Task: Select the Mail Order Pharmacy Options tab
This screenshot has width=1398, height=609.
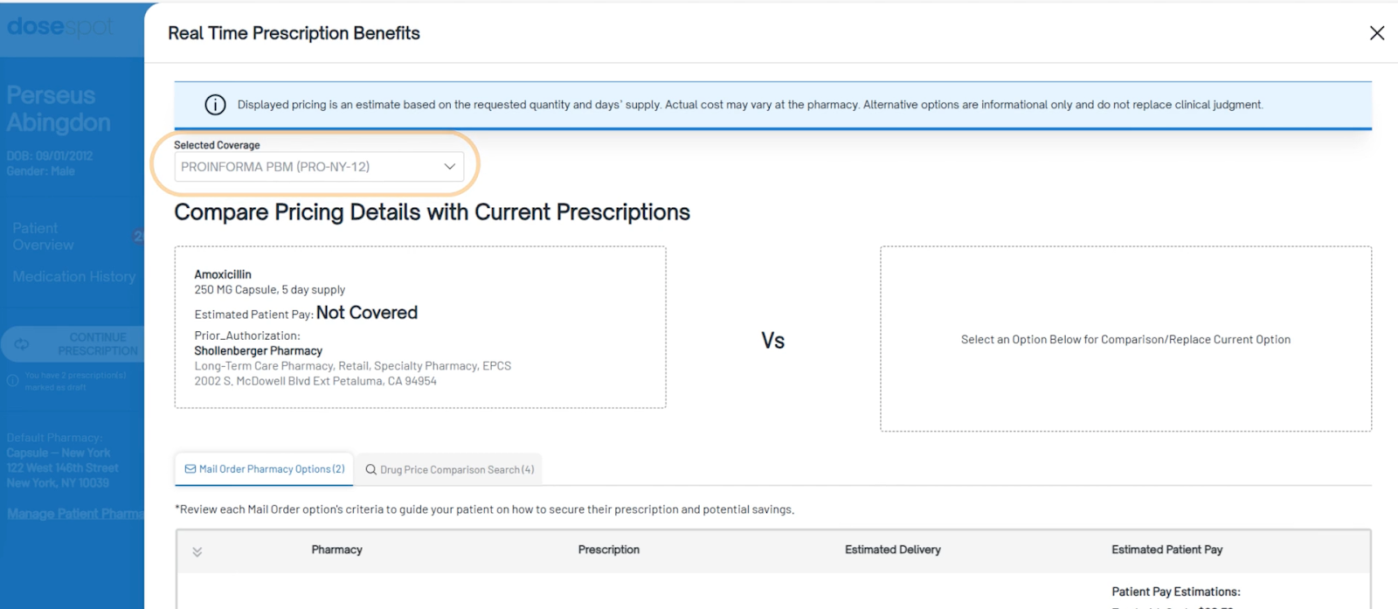Action: coord(266,469)
